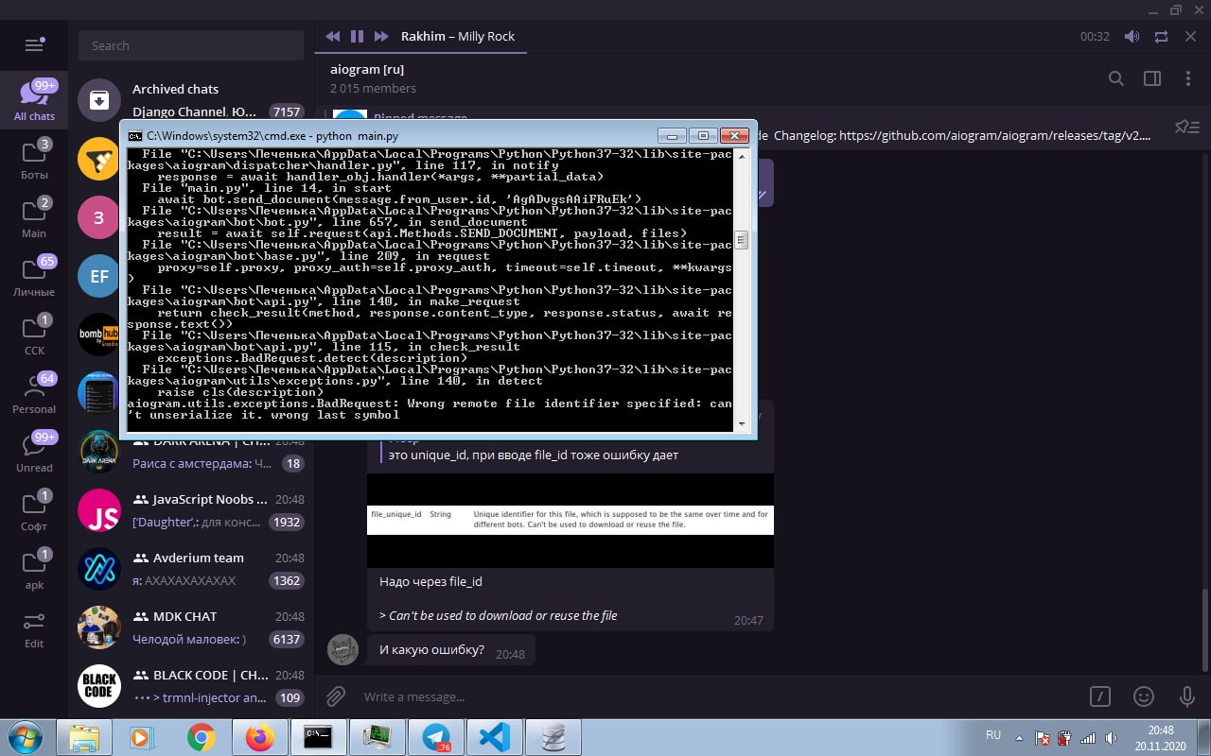This screenshot has height=756, width=1211.
Task: Open the media player taskbar icon
Action: click(142, 737)
